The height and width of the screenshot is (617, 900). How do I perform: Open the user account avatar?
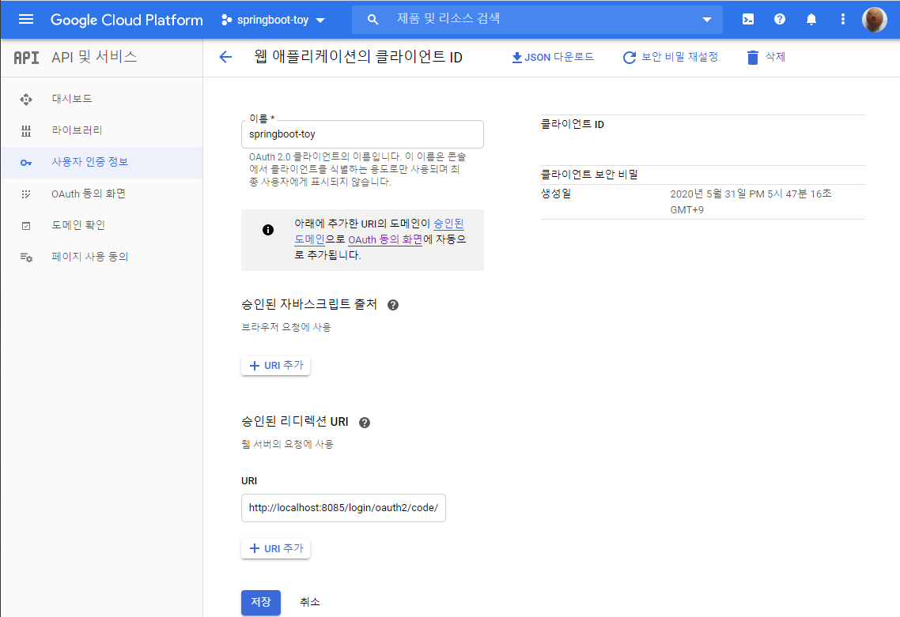[874, 20]
